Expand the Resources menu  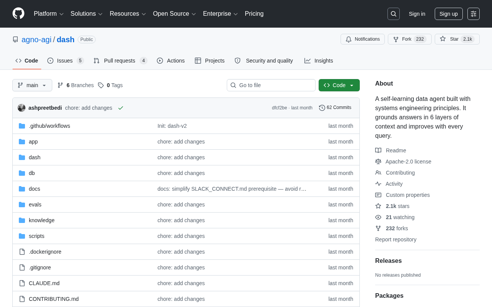[x=128, y=14]
